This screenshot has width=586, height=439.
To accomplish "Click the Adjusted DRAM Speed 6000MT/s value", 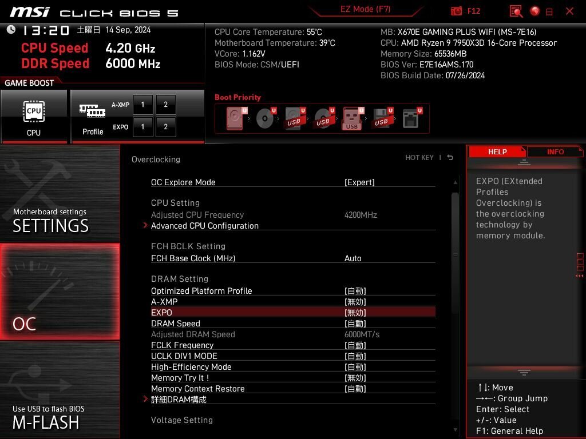I will pos(362,334).
